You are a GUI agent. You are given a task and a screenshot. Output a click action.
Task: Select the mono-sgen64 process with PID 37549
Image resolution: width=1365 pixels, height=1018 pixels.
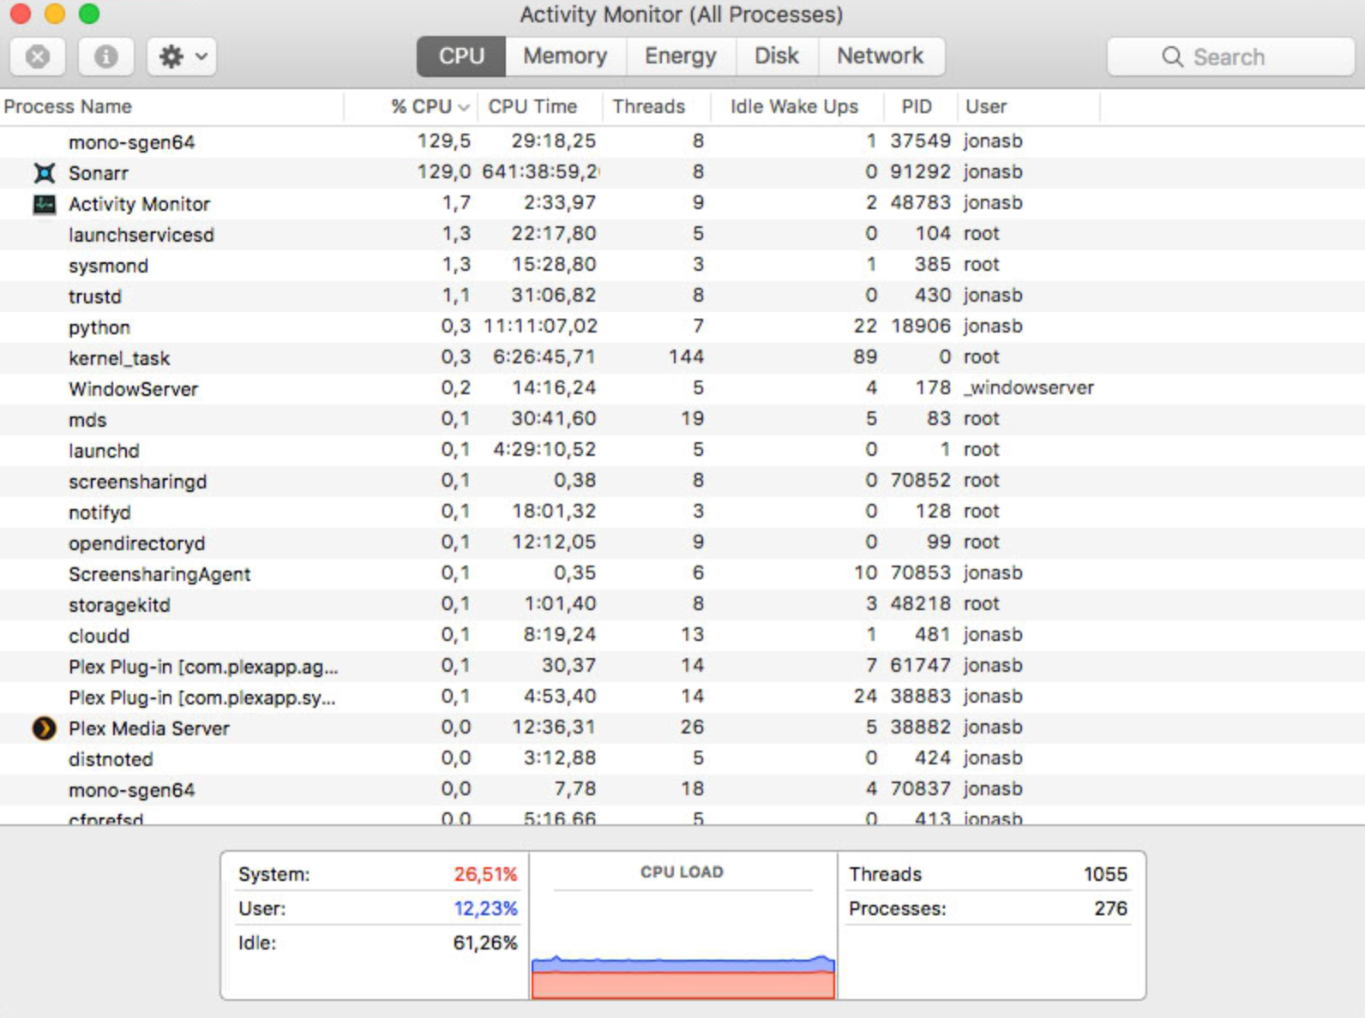point(682,141)
